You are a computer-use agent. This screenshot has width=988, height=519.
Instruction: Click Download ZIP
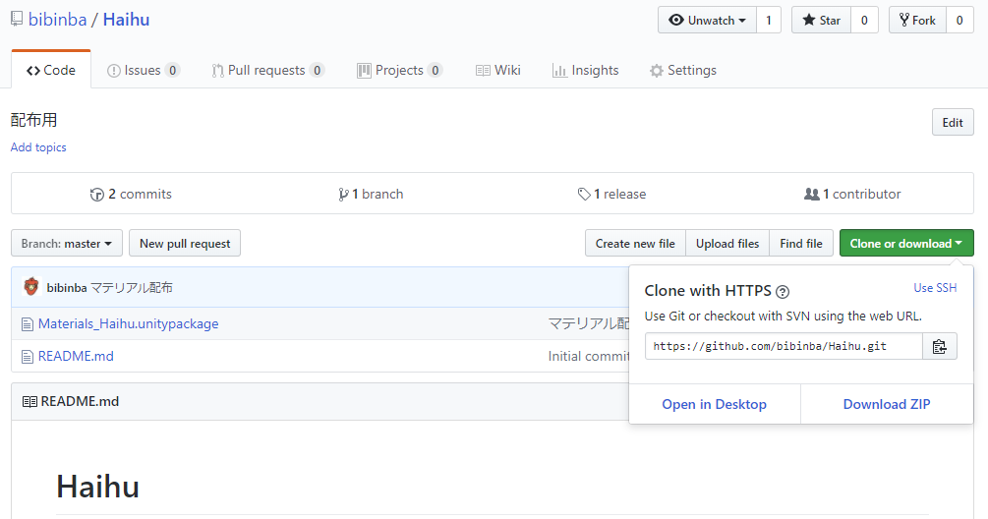pyautogui.click(x=887, y=404)
